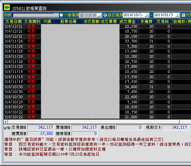
Task: Select the amount cell 22,350
Action: (x=129, y=27)
